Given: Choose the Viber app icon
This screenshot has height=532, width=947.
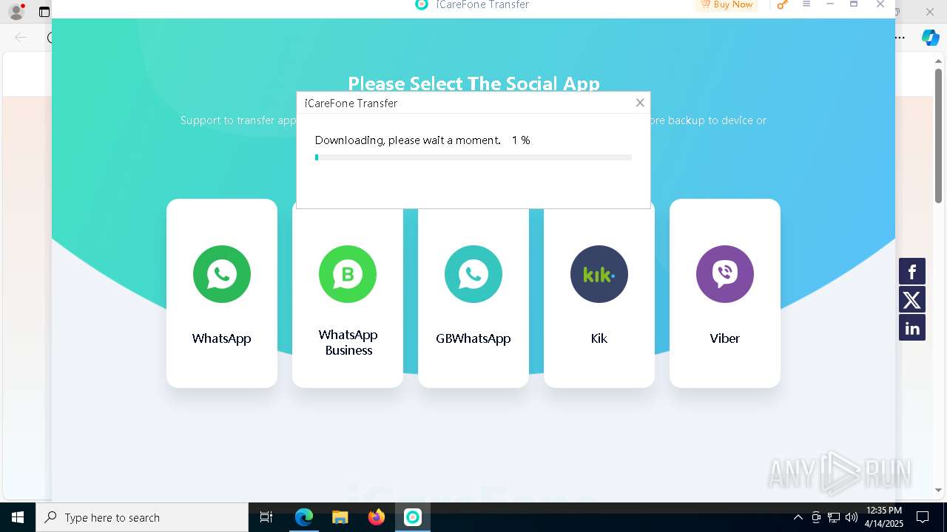Looking at the screenshot, I should coord(725,274).
